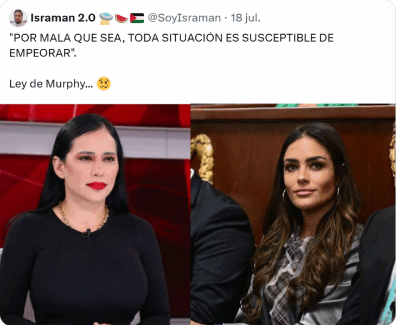
Task: Open the Israman 2.0 profile avatar
Action: click(x=18, y=18)
